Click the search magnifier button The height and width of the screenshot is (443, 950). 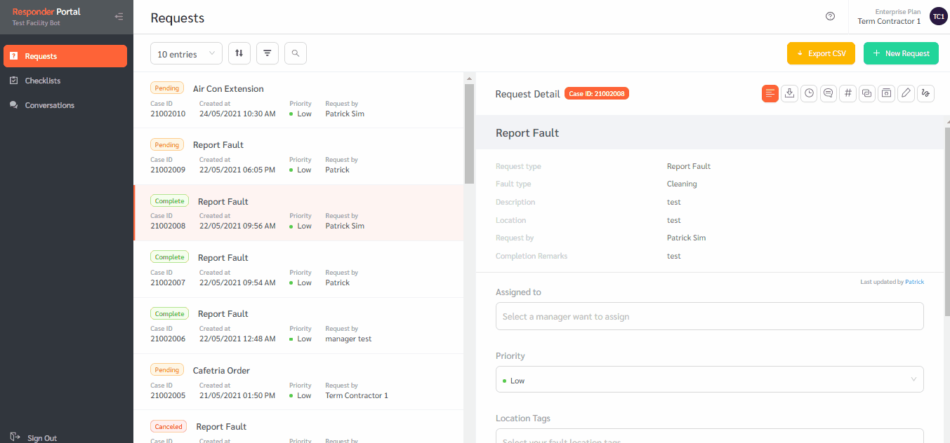296,53
